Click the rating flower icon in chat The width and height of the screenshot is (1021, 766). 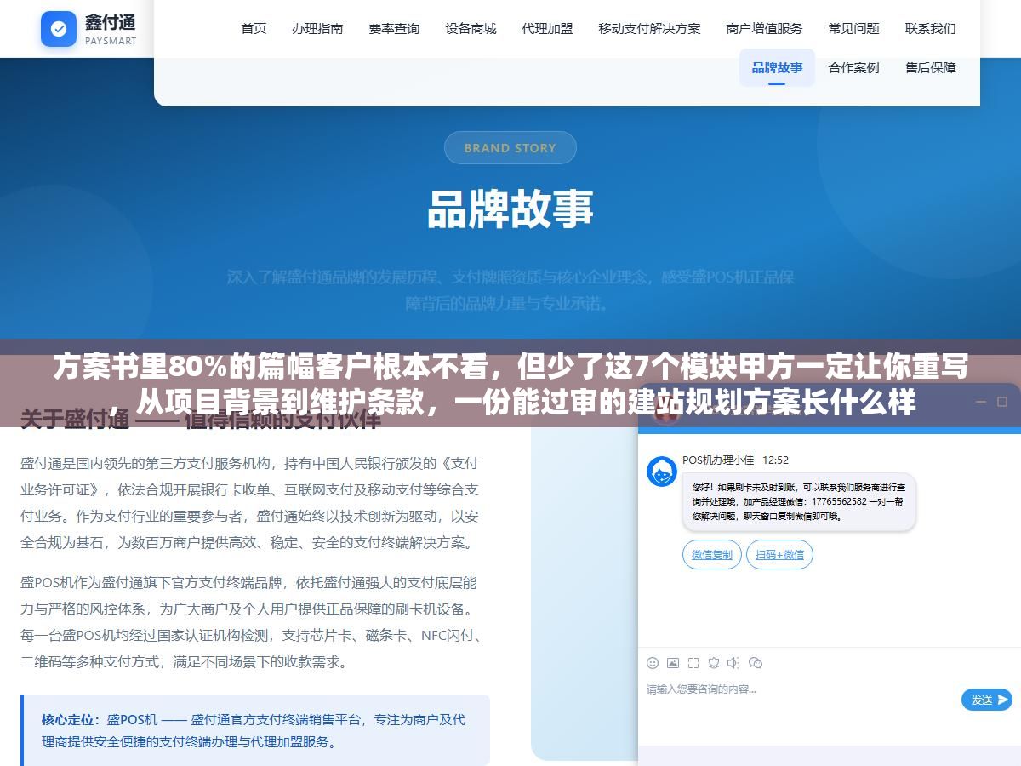click(x=714, y=663)
